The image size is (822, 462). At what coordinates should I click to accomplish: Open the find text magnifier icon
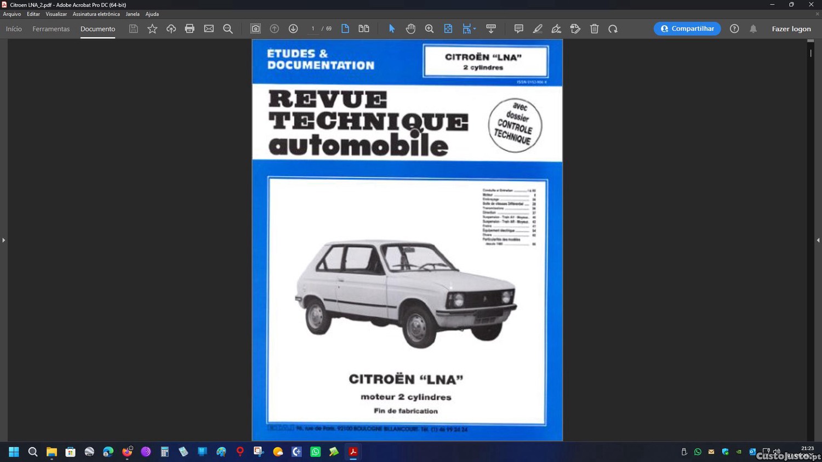pos(228,28)
